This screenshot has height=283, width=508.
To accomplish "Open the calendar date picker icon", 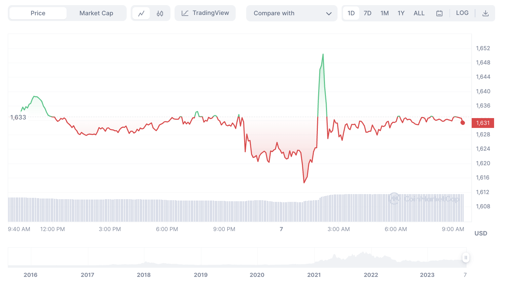I will 439,14.
